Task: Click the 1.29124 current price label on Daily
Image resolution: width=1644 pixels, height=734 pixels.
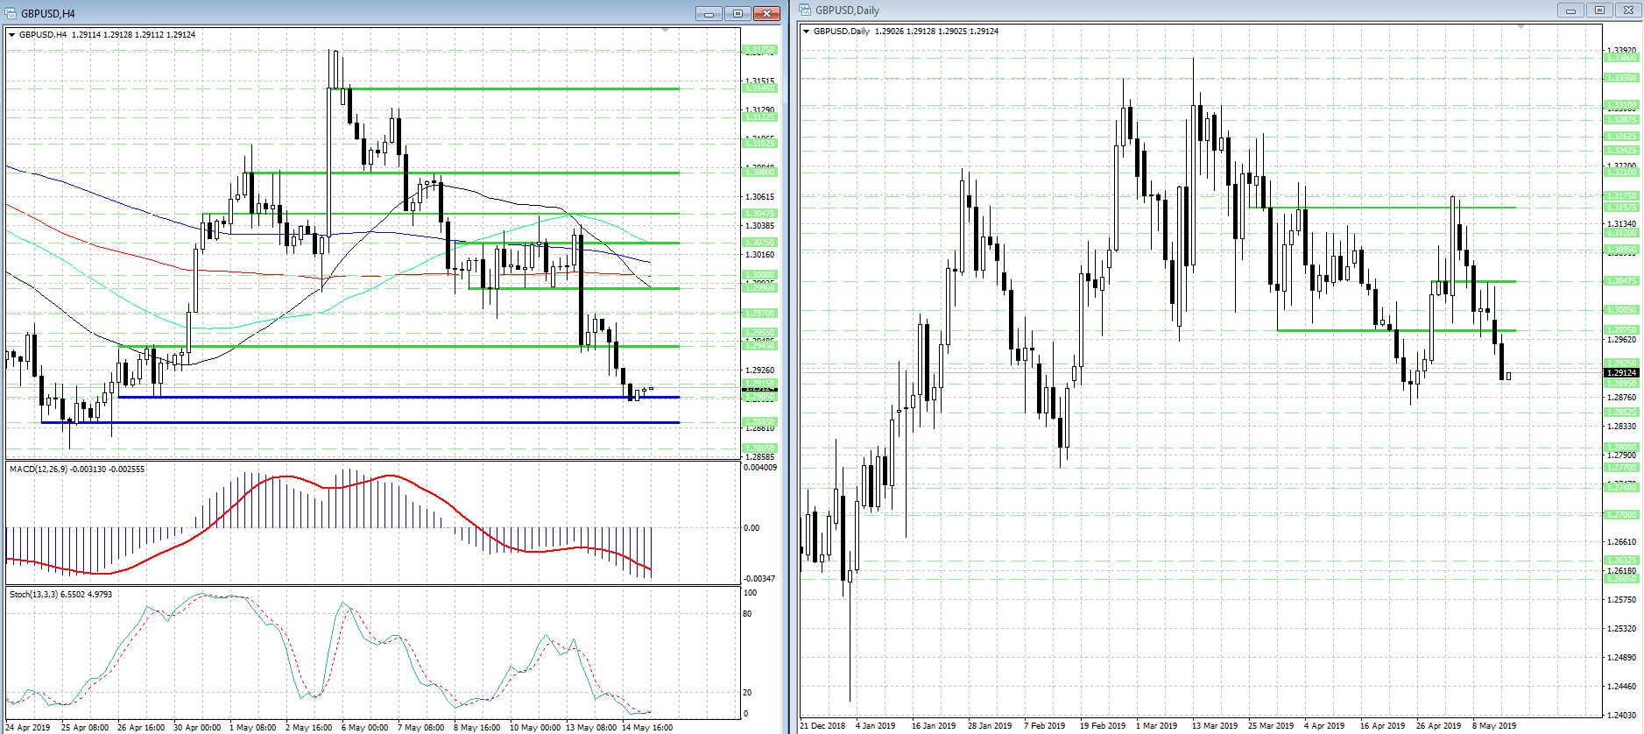Action: click(x=1620, y=373)
